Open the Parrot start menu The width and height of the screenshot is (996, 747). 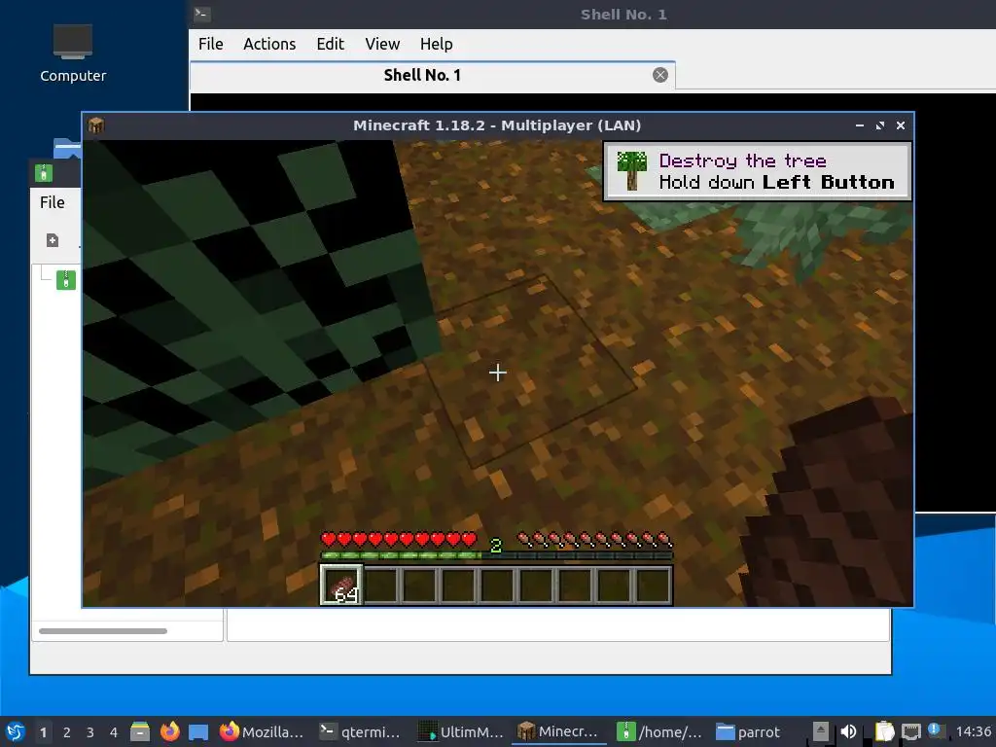coord(16,731)
